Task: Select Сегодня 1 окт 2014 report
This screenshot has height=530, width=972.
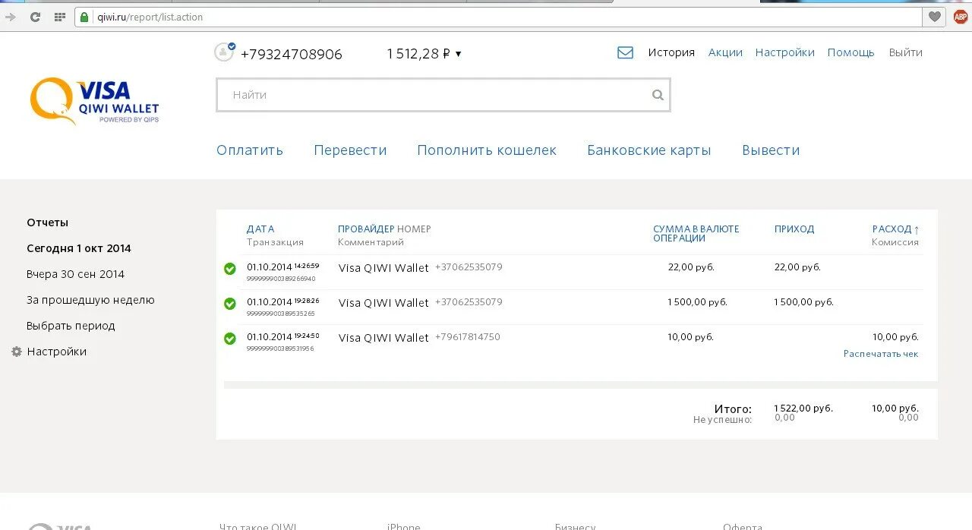Action: point(79,248)
